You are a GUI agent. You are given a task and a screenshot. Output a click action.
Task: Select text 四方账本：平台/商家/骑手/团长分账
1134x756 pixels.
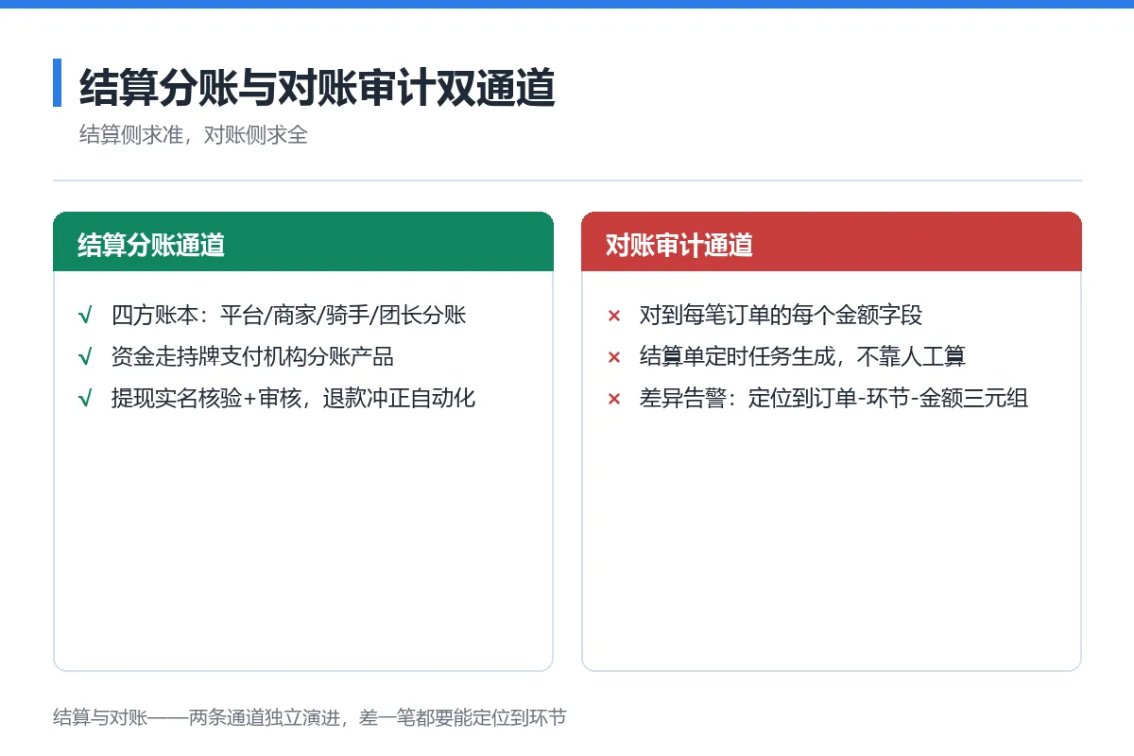pyautogui.click(x=289, y=316)
